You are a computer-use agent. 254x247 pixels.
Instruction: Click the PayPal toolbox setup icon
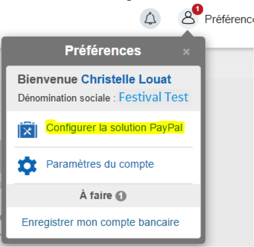27,130
